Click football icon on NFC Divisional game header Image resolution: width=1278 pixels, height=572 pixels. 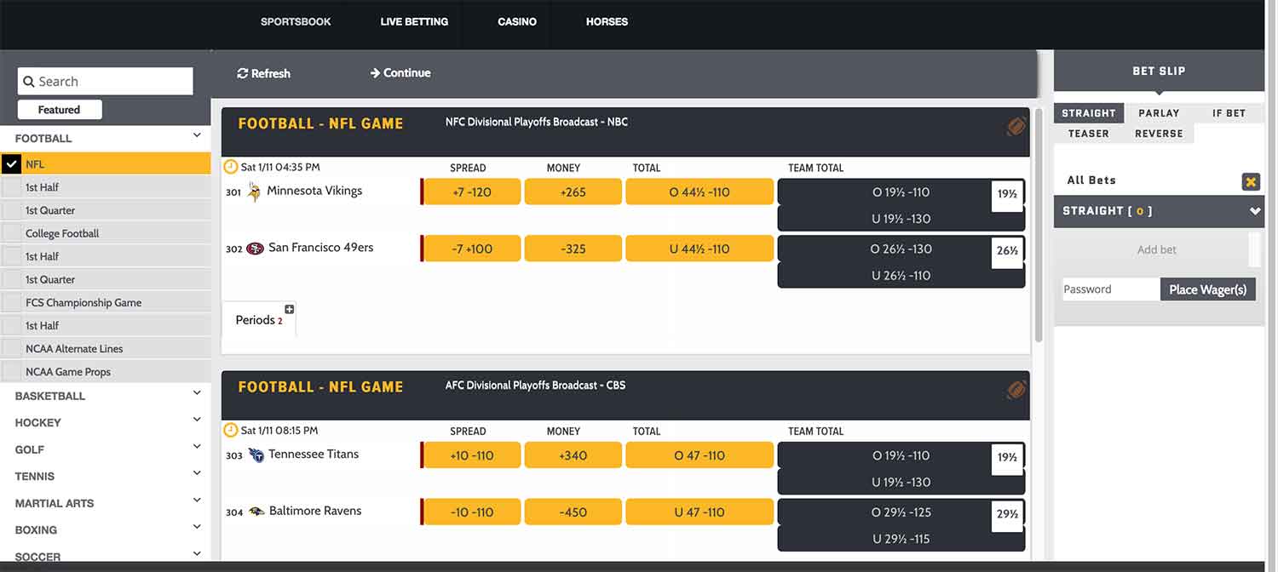pos(1016,128)
